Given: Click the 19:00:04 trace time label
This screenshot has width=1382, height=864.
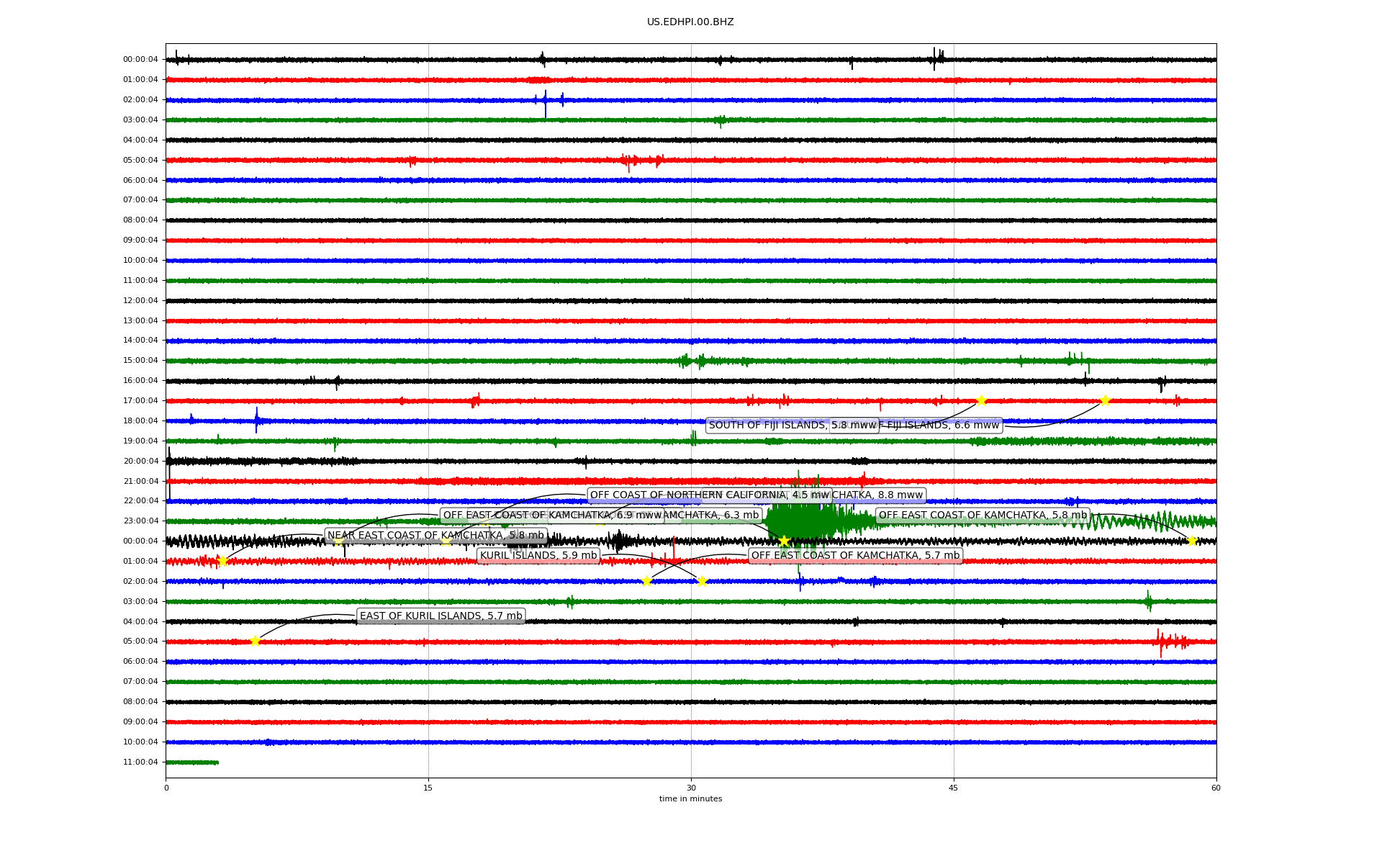Looking at the screenshot, I should [140, 441].
